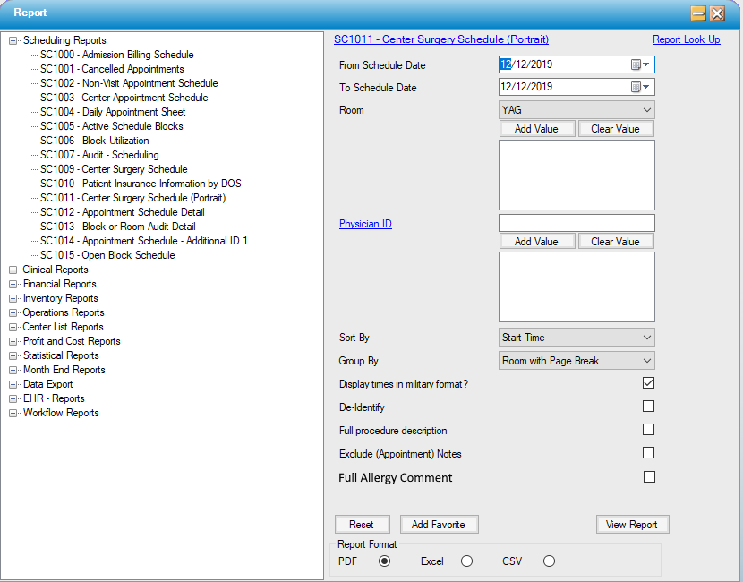Expand the EHR - Reports node
743x582 pixels.
[x=13, y=398]
